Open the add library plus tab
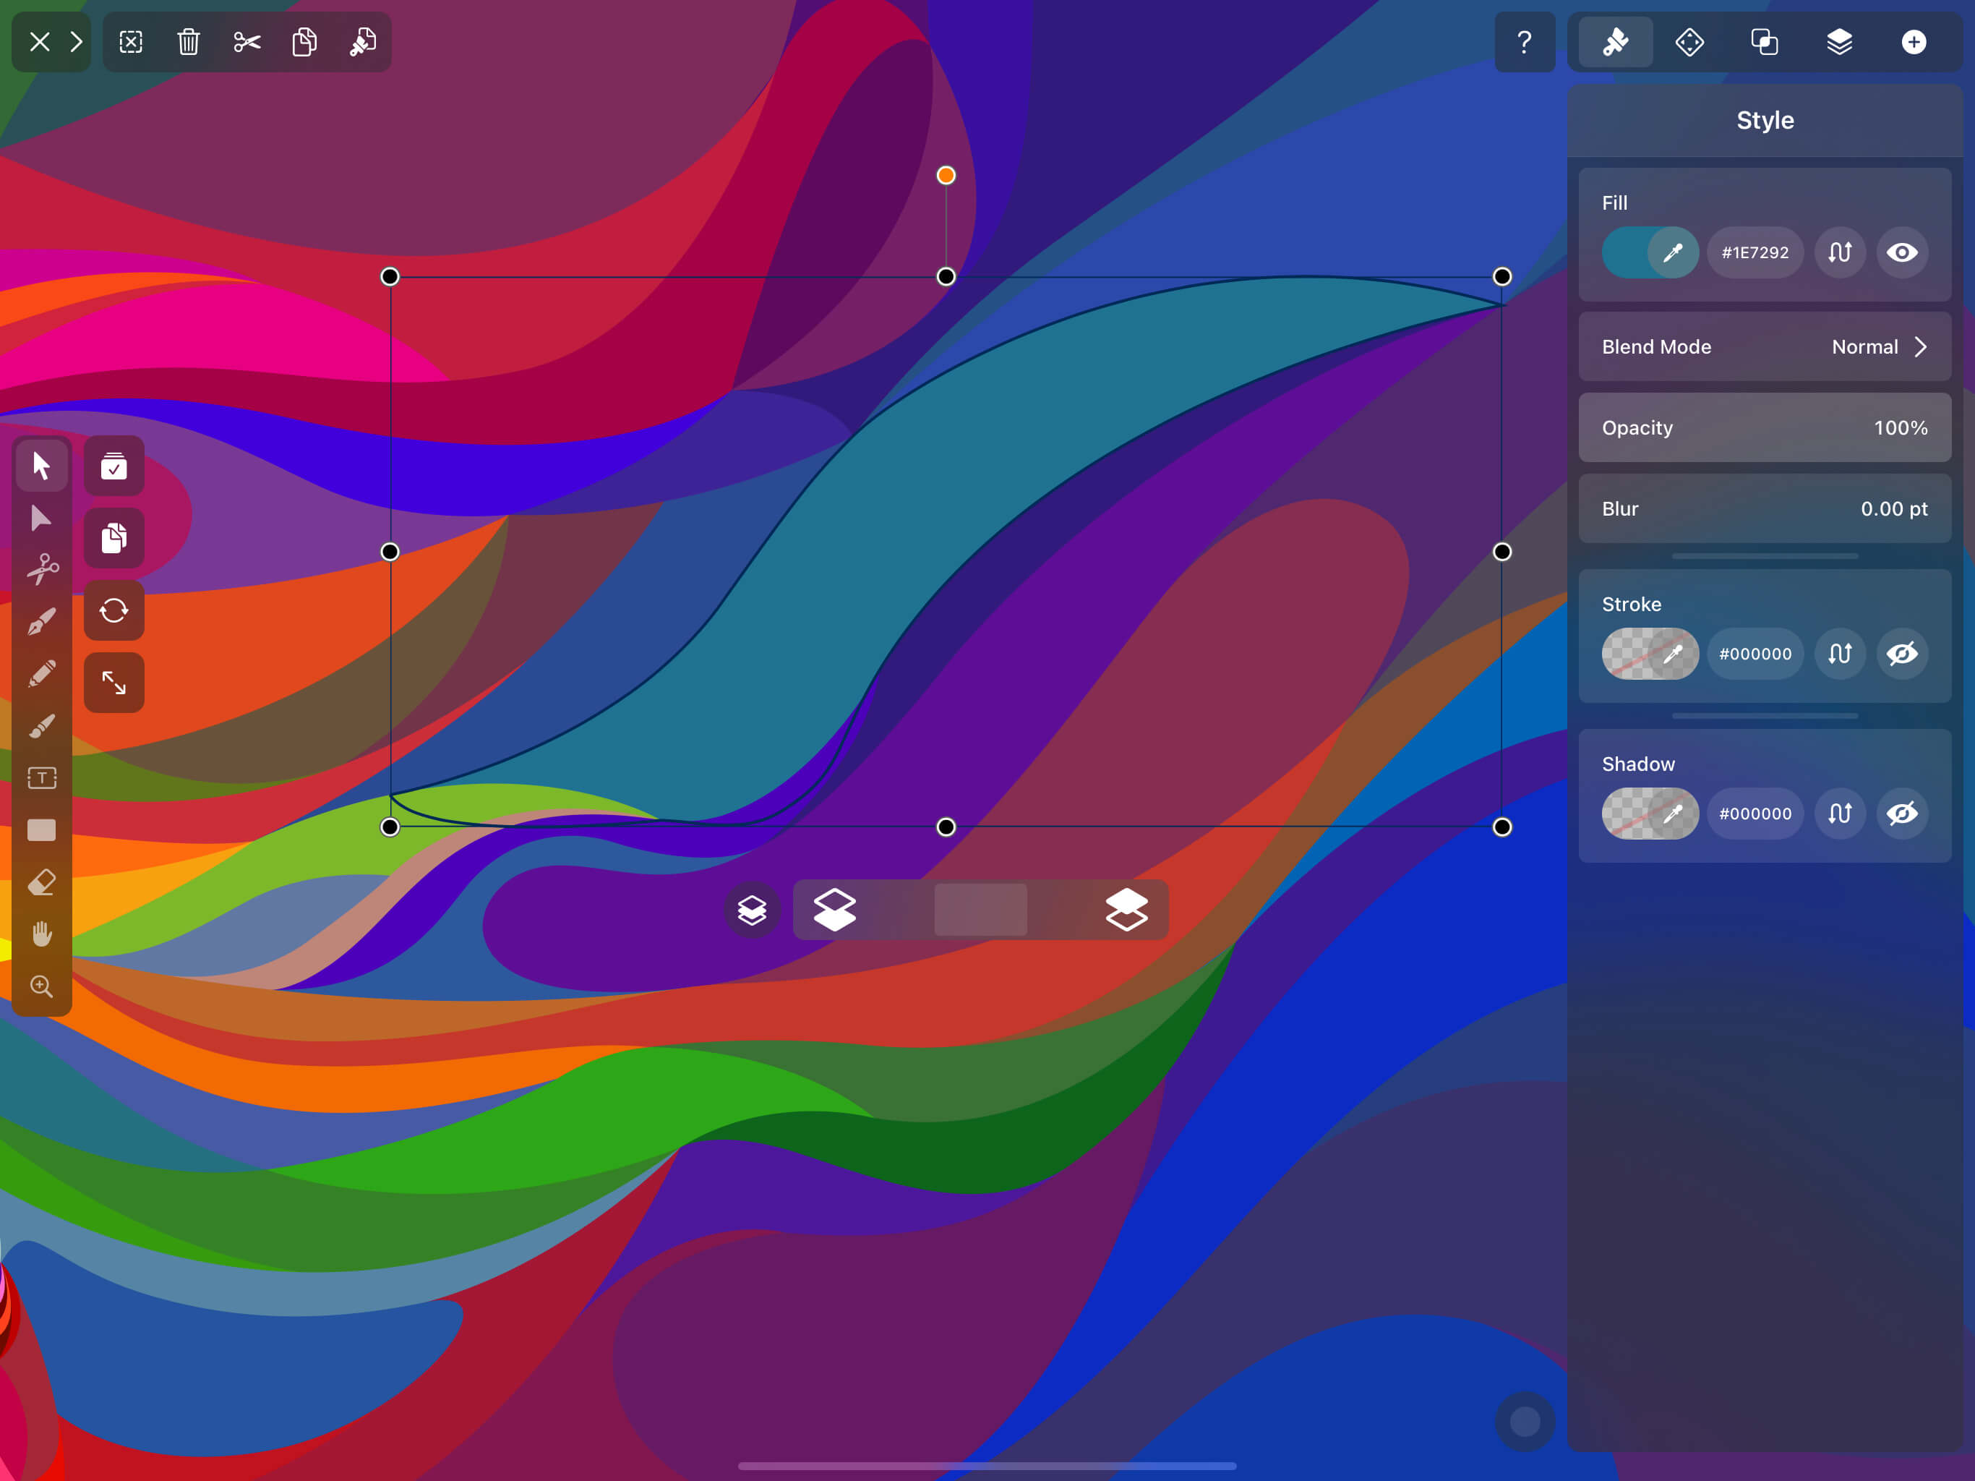1975x1481 pixels. [x=1914, y=42]
